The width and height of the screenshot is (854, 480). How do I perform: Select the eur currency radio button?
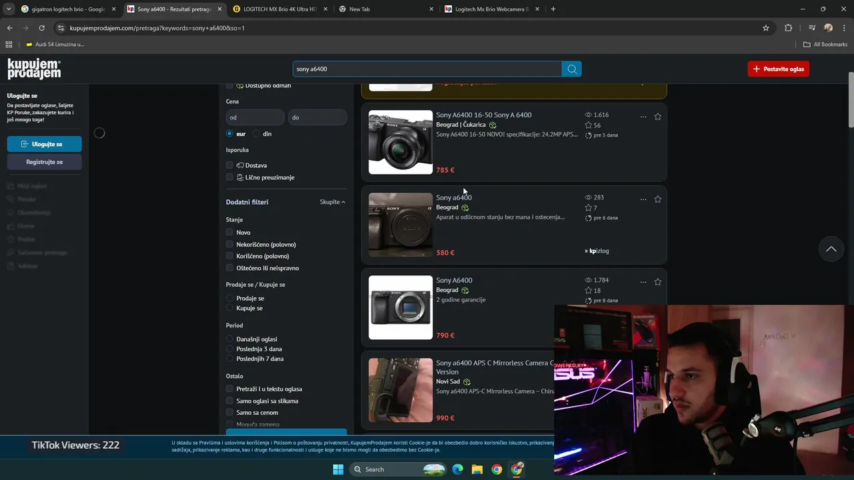click(230, 134)
